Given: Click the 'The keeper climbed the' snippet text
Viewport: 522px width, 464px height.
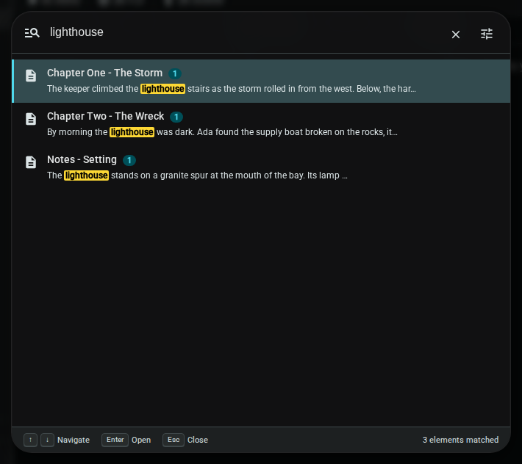Looking at the screenshot, I should 93,89.
